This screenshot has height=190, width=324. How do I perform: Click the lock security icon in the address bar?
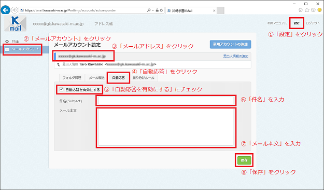click(157, 10)
